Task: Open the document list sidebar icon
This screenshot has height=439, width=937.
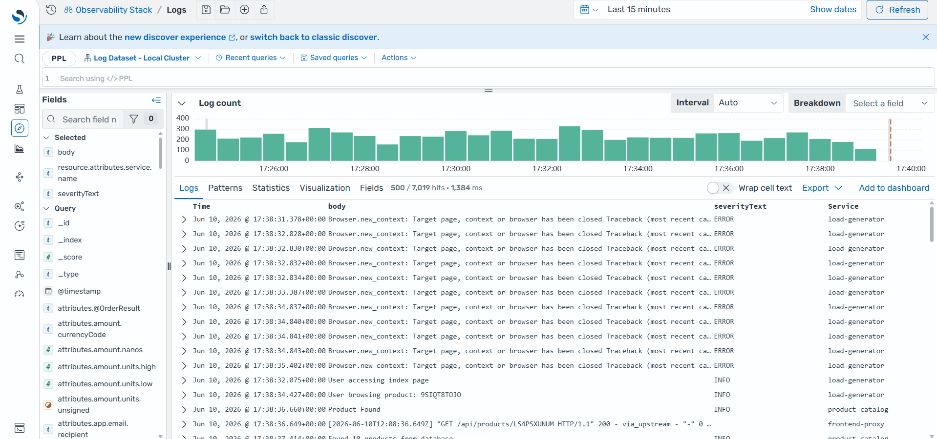Action: (x=20, y=255)
